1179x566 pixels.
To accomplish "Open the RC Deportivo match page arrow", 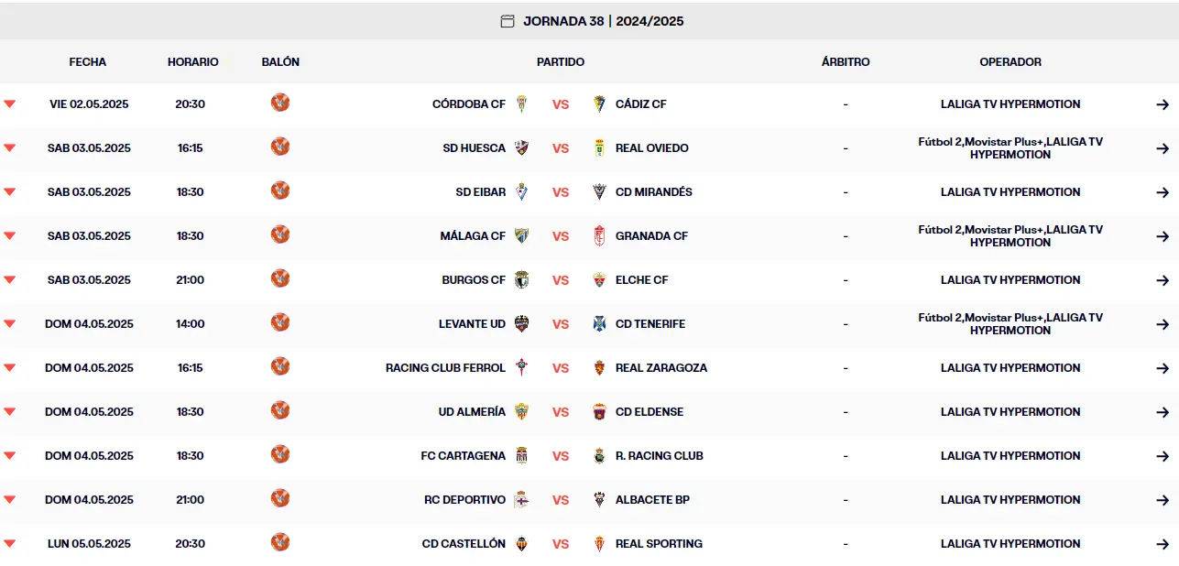I will click(x=1163, y=498).
